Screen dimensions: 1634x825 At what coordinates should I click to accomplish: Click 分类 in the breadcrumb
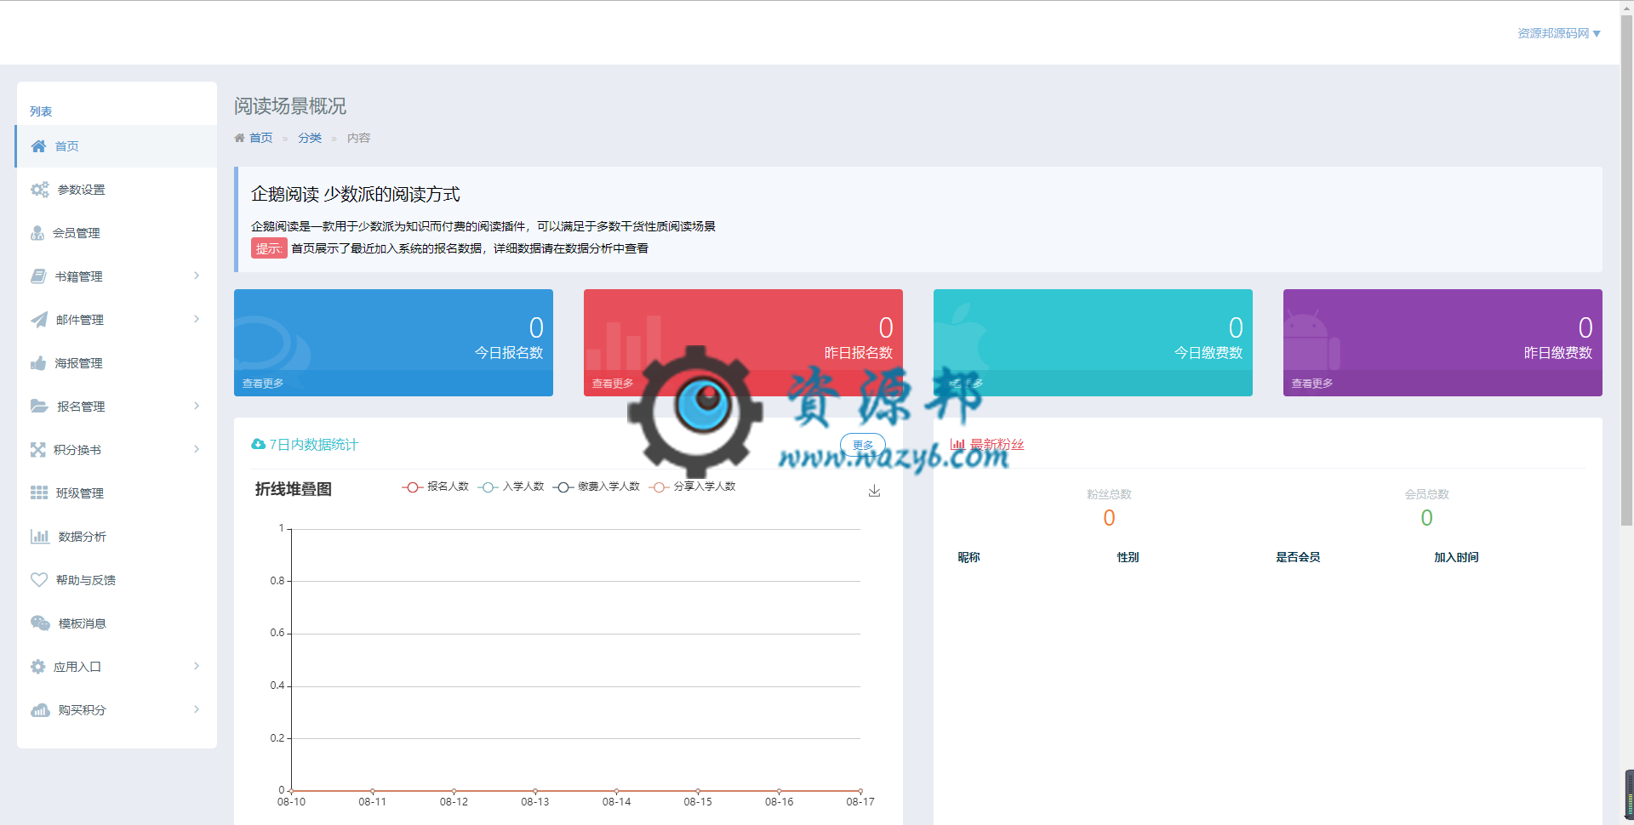pos(310,138)
